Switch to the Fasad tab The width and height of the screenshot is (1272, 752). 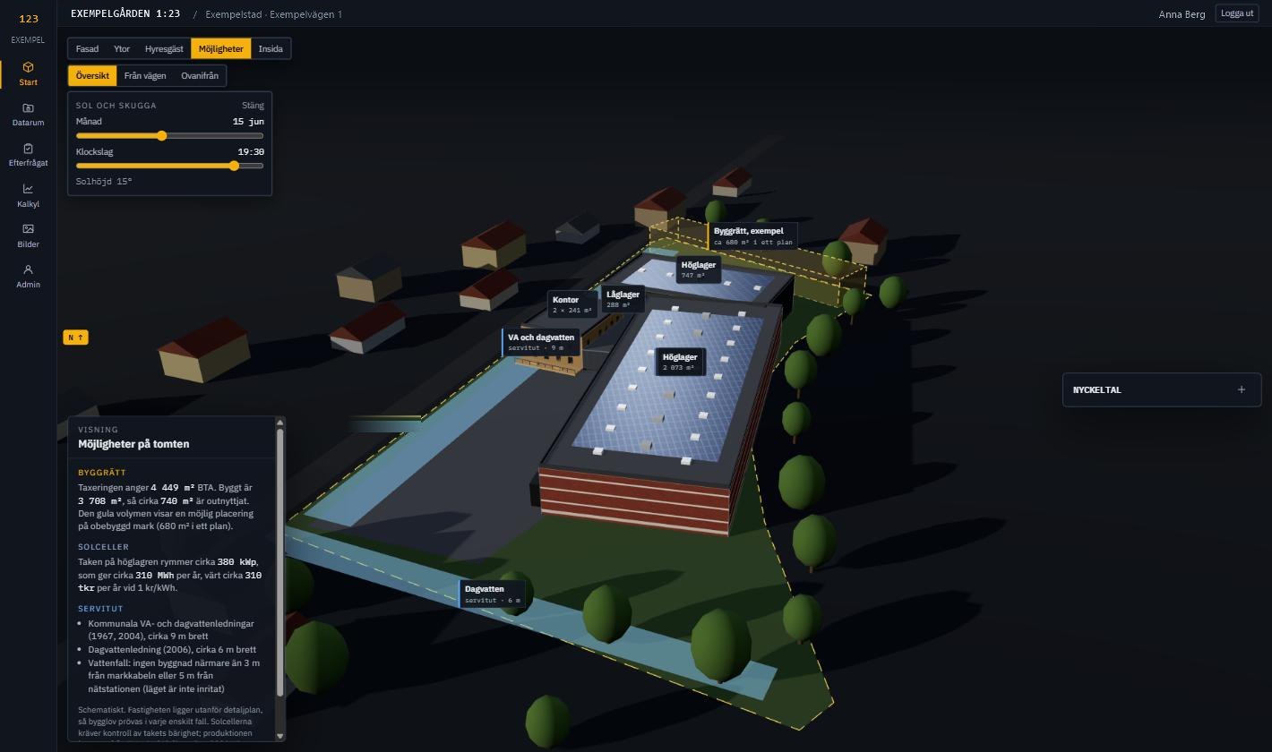(x=87, y=48)
